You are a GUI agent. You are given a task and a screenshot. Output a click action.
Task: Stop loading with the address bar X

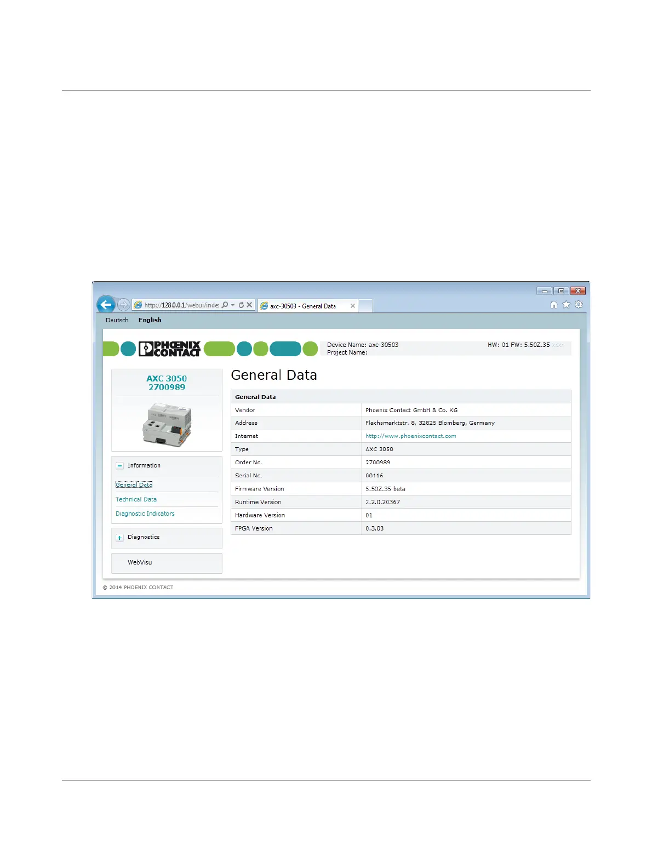[x=249, y=305]
